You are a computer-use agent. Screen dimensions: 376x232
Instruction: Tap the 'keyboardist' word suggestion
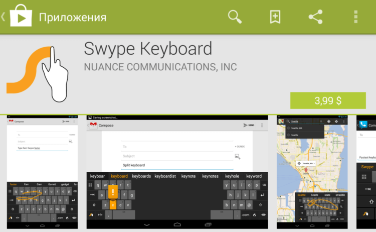click(x=165, y=176)
